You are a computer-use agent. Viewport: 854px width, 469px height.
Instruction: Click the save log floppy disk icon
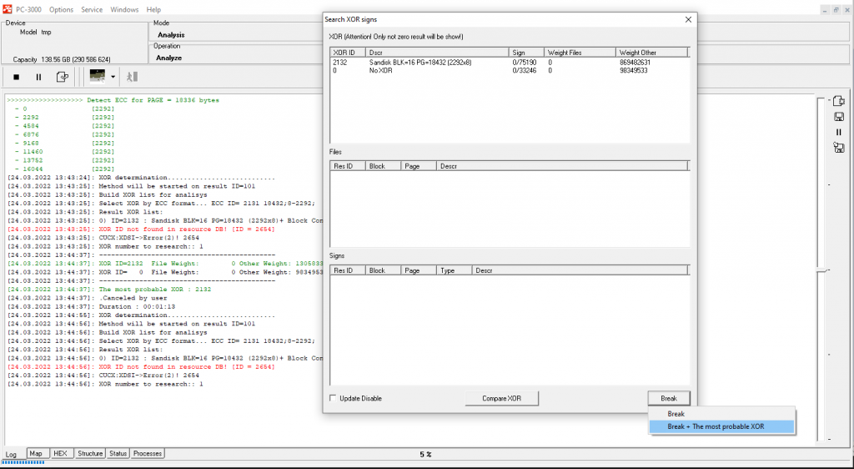[x=839, y=116]
